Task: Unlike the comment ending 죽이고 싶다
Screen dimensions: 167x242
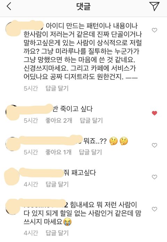Action: click(x=154, y=113)
